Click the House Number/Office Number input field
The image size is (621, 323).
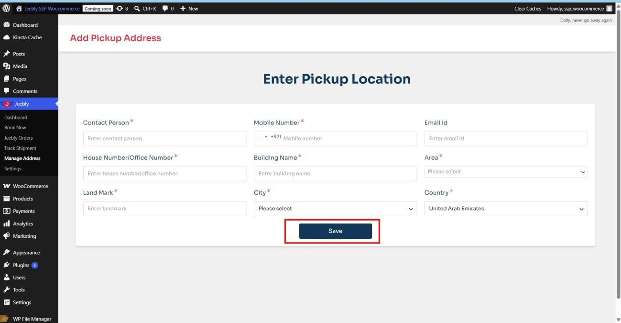coord(164,174)
